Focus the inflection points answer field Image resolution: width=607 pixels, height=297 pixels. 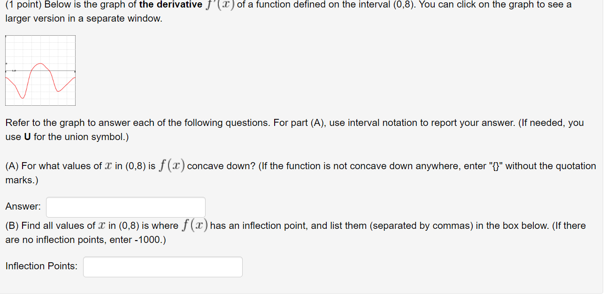click(x=162, y=266)
